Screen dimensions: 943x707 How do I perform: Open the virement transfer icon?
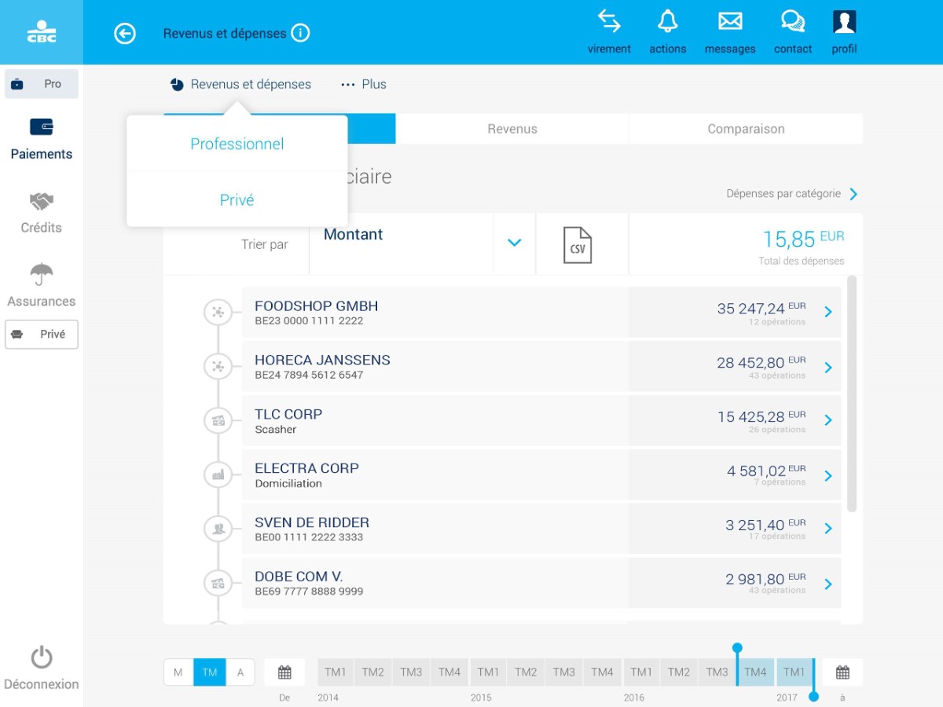click(609, 22)
